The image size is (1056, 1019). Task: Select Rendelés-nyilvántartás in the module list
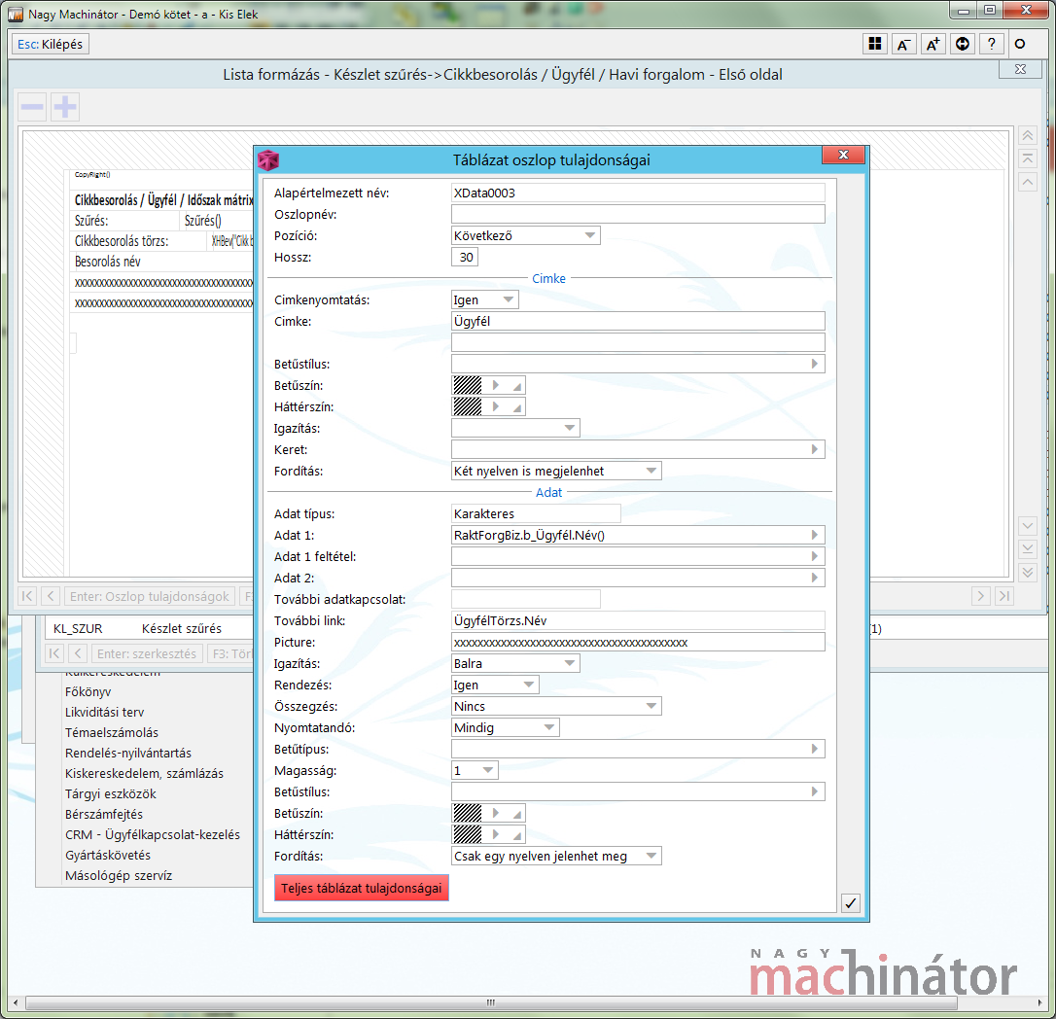point(128,753)
